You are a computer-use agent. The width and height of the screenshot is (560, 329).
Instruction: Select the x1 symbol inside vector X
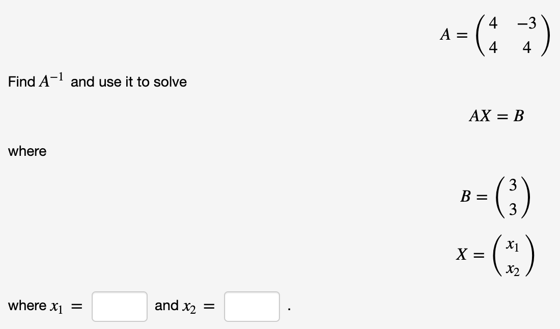[x=513, y=245]
